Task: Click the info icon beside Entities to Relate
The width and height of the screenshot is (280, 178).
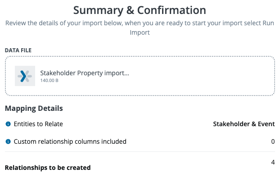Action: (x=8, y=124)
